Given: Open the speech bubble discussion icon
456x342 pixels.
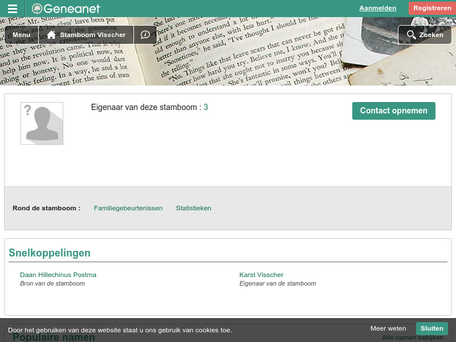Looking at the screenshot, I should click(145, 35).
